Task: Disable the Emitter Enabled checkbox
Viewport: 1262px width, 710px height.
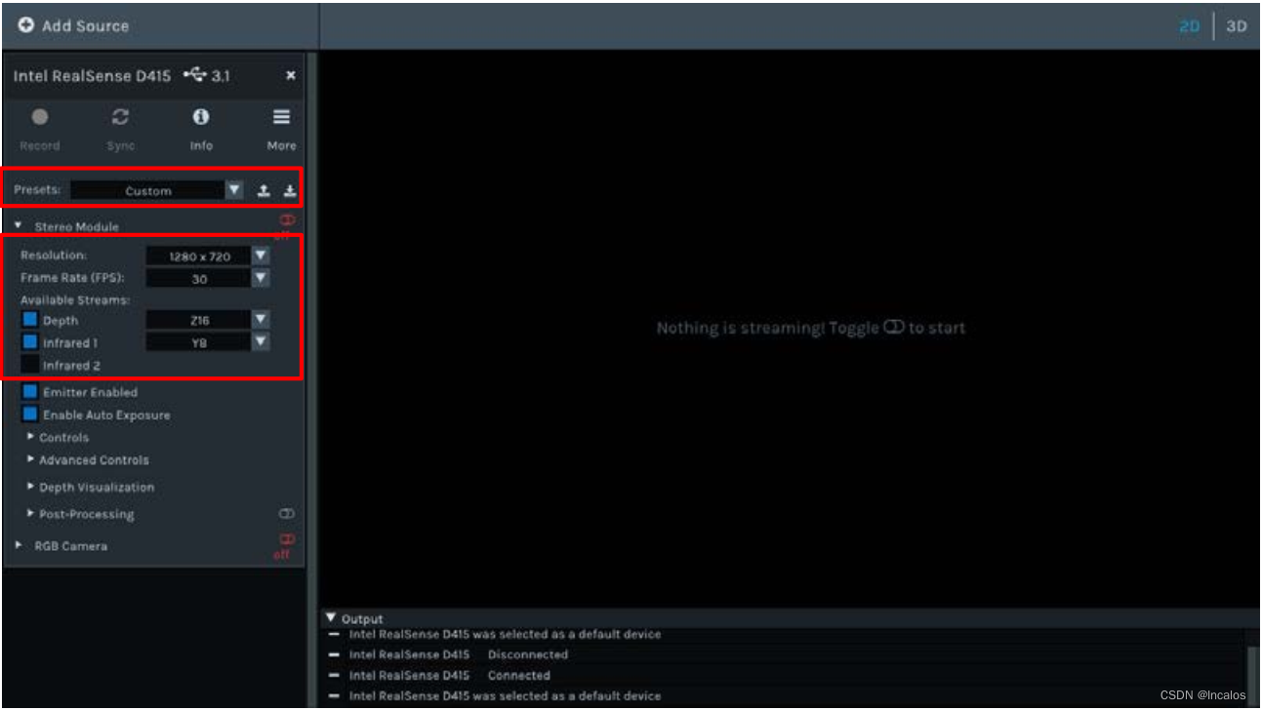Action: 29,392
